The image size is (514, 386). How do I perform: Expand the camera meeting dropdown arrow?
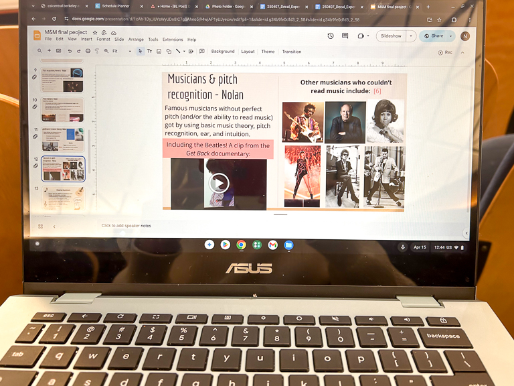click(368, 36)
